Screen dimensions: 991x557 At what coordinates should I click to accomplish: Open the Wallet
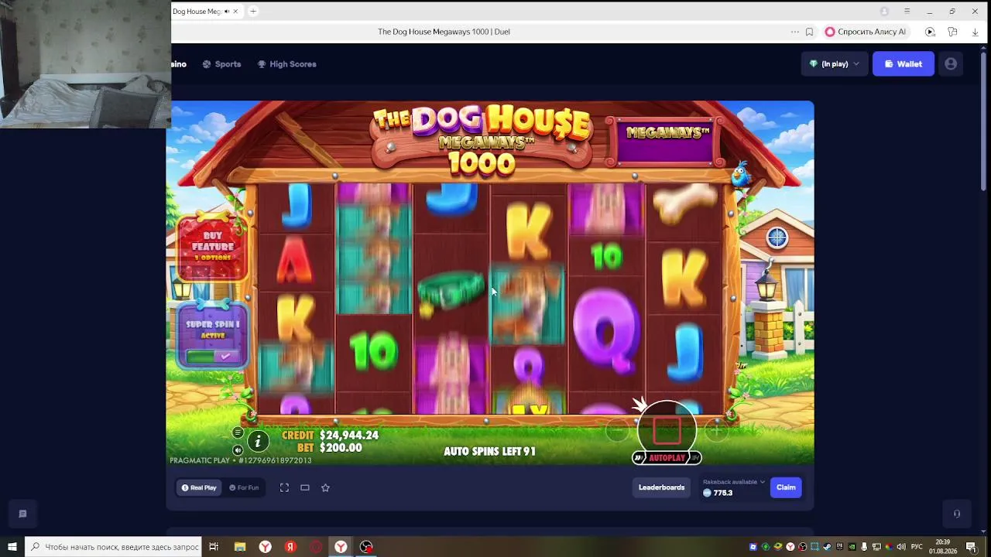coord(903,64)
